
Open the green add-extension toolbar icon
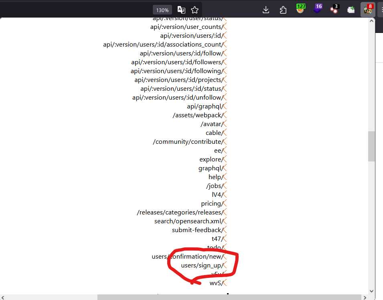351,9
